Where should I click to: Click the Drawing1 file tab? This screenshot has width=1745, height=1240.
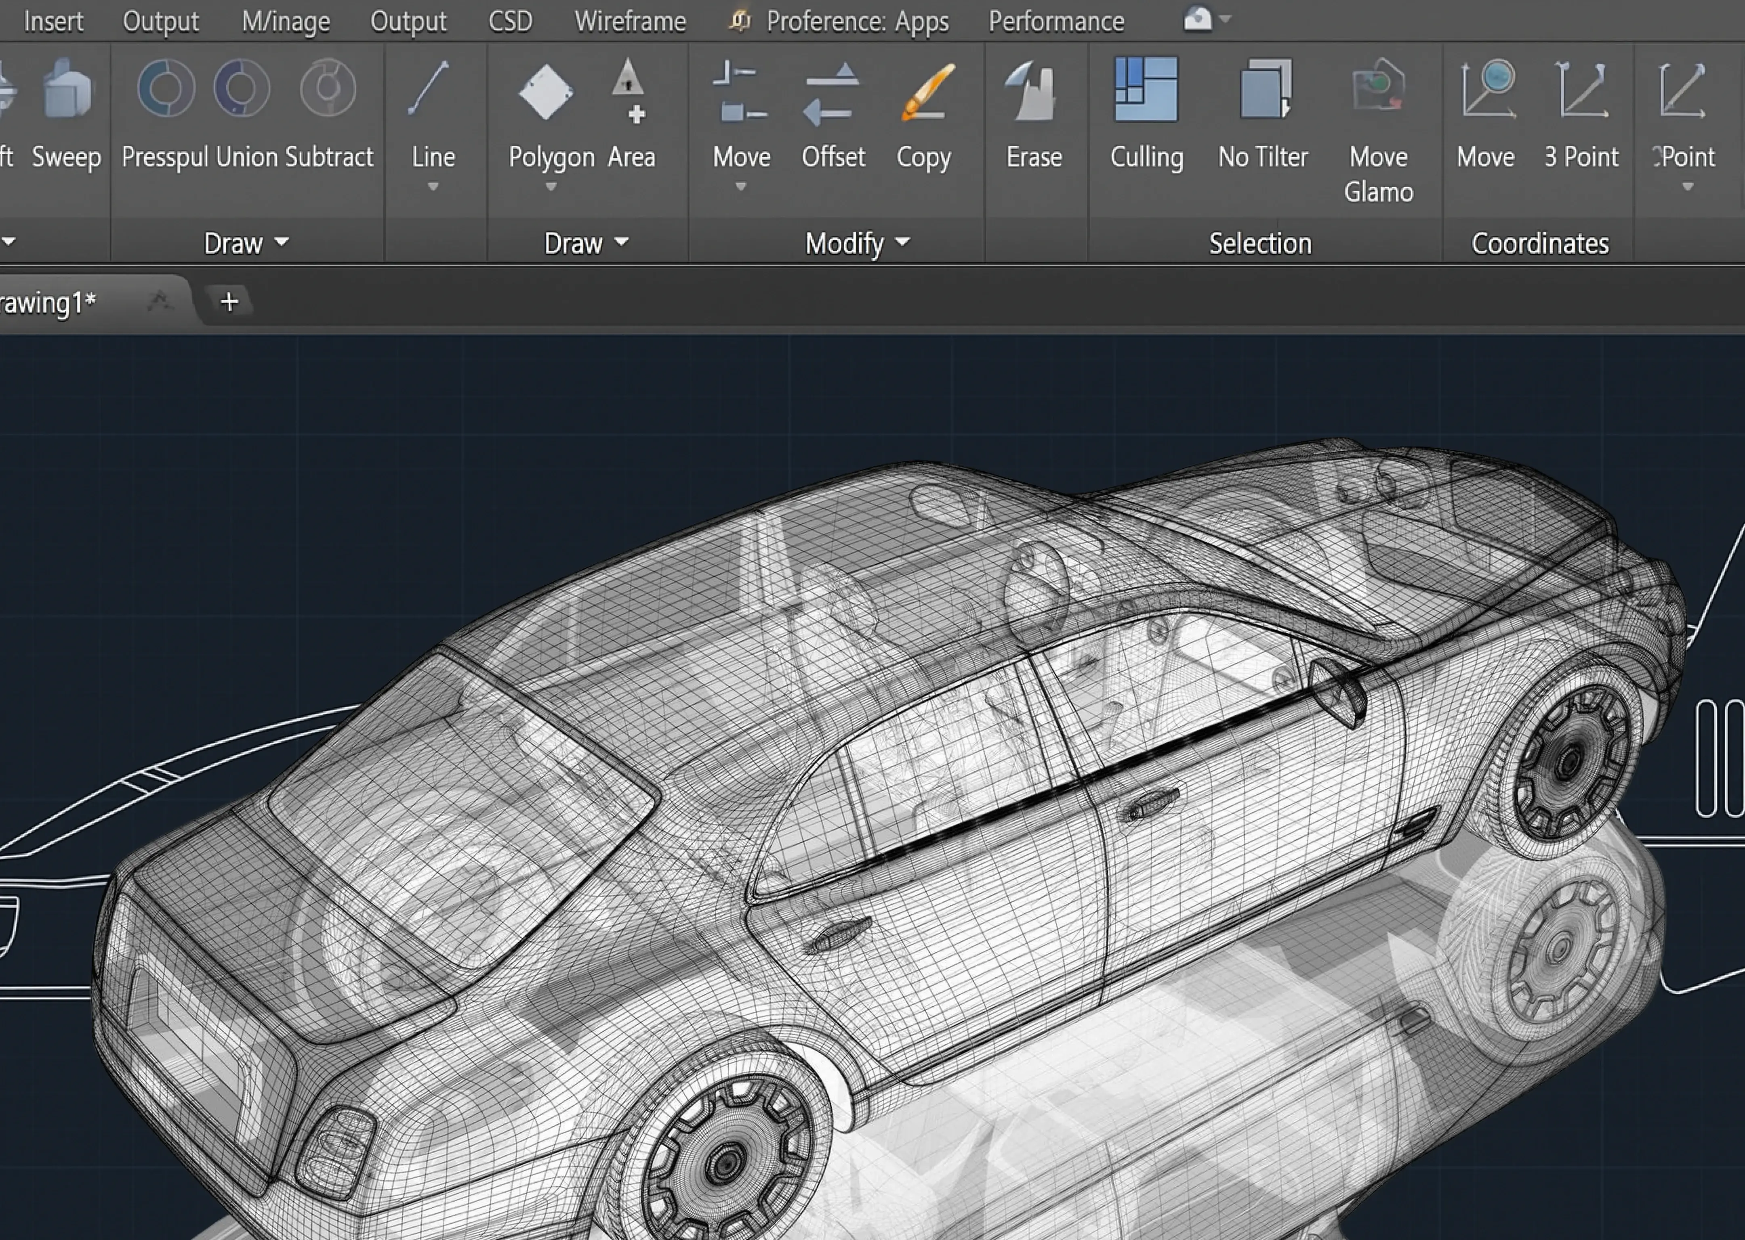49,303
